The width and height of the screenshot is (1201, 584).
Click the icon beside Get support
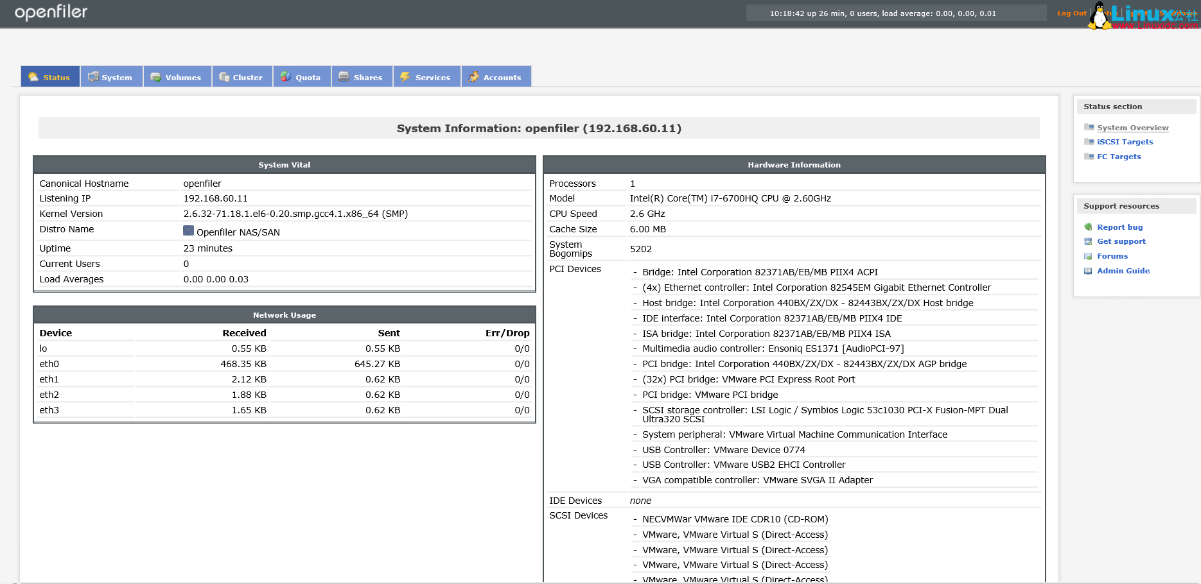point(1088,241)
